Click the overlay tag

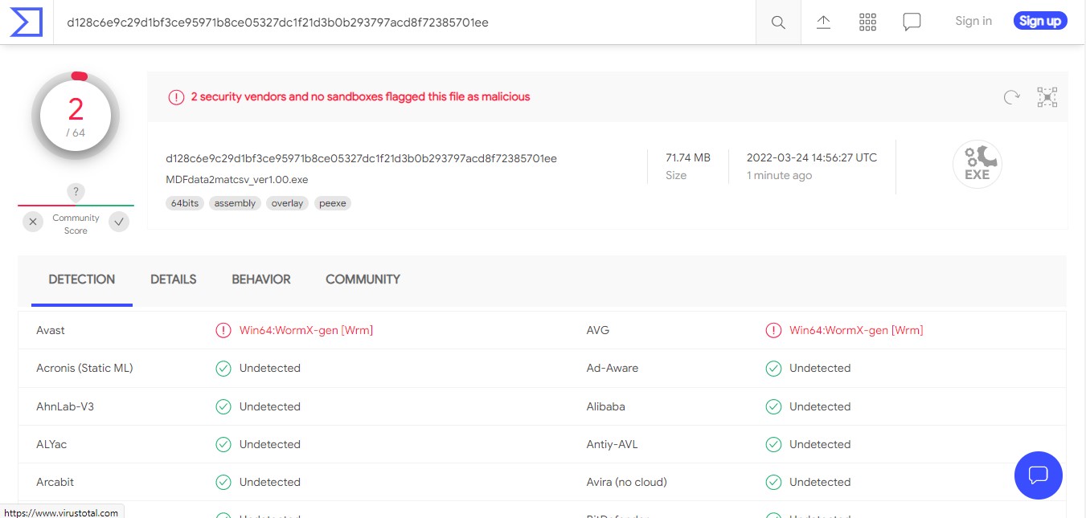pos(288,203)
